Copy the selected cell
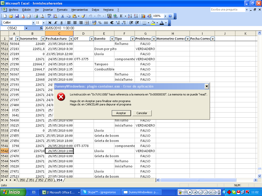 [x=68, y=16]
